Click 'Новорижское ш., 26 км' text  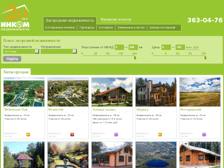[149, 115]
